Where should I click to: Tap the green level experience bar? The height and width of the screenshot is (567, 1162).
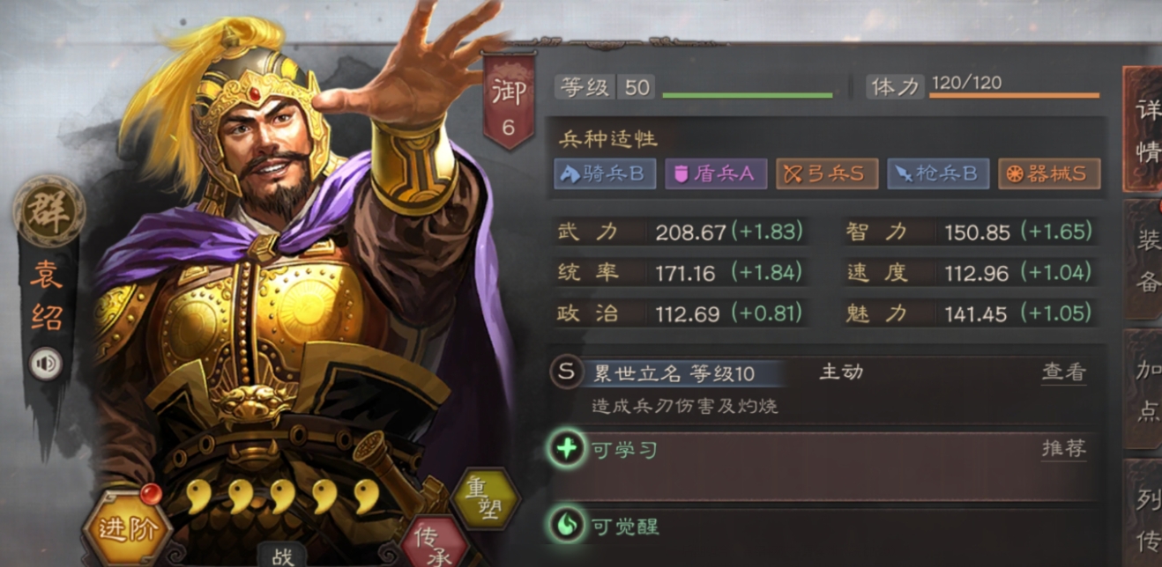tap(747, 95)
